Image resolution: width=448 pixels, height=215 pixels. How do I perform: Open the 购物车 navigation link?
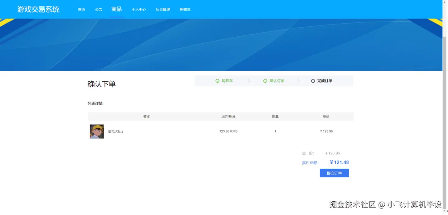(x=185, y=9)
